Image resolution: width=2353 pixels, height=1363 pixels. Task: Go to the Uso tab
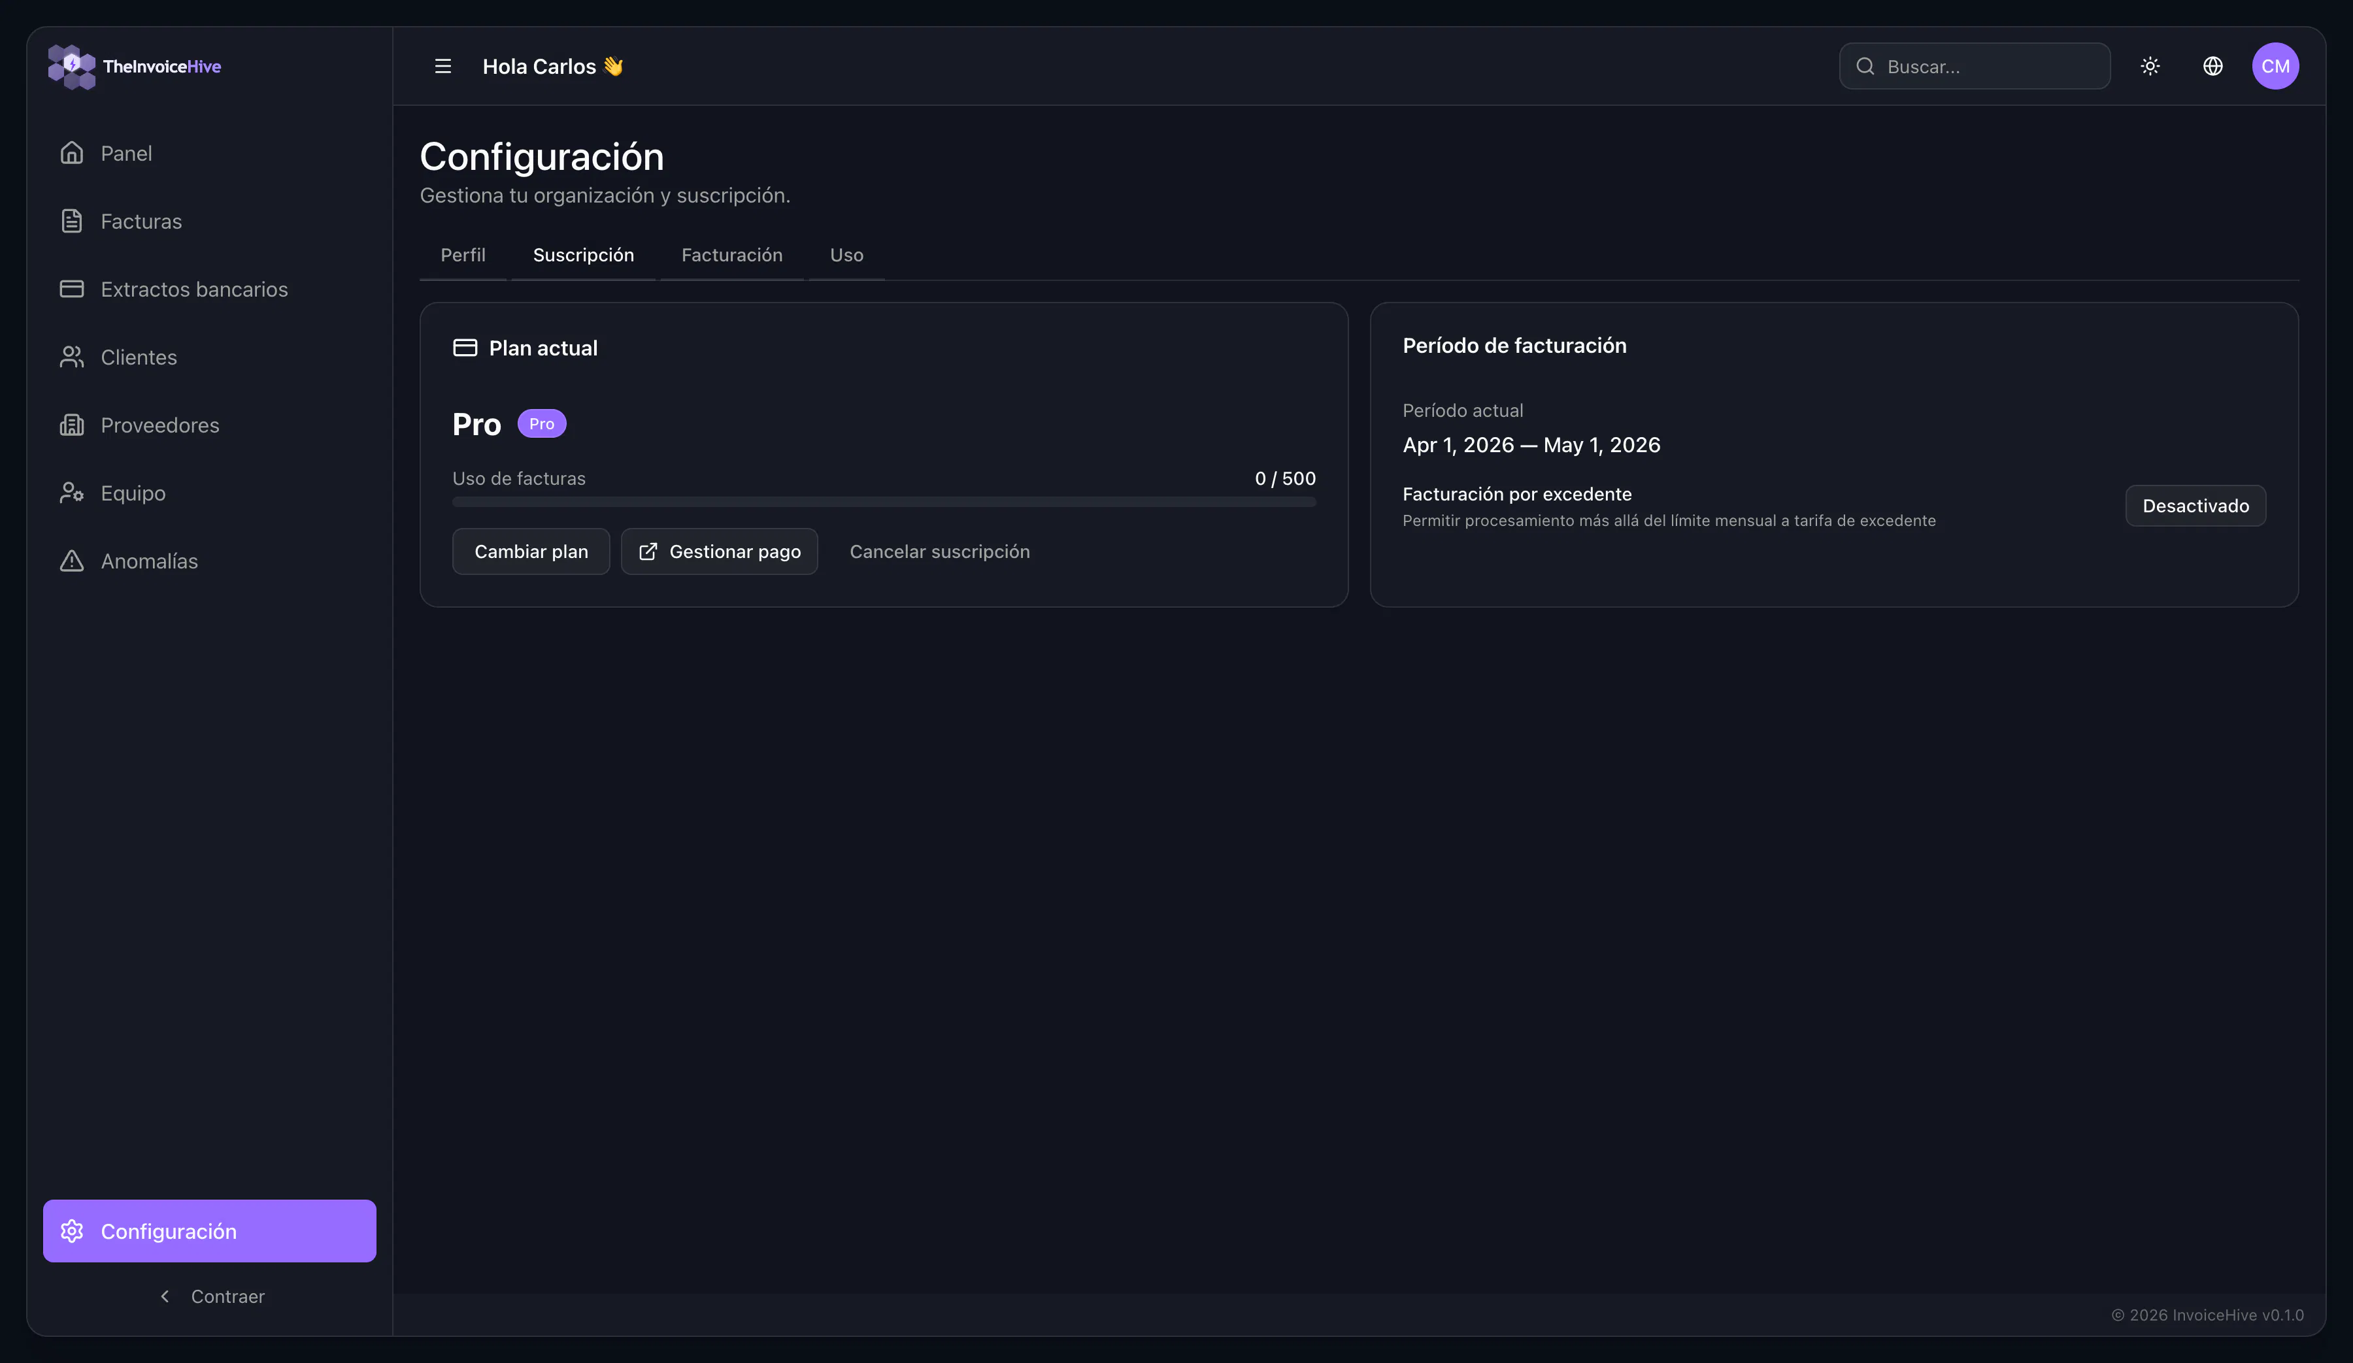[x=847, y=255]
